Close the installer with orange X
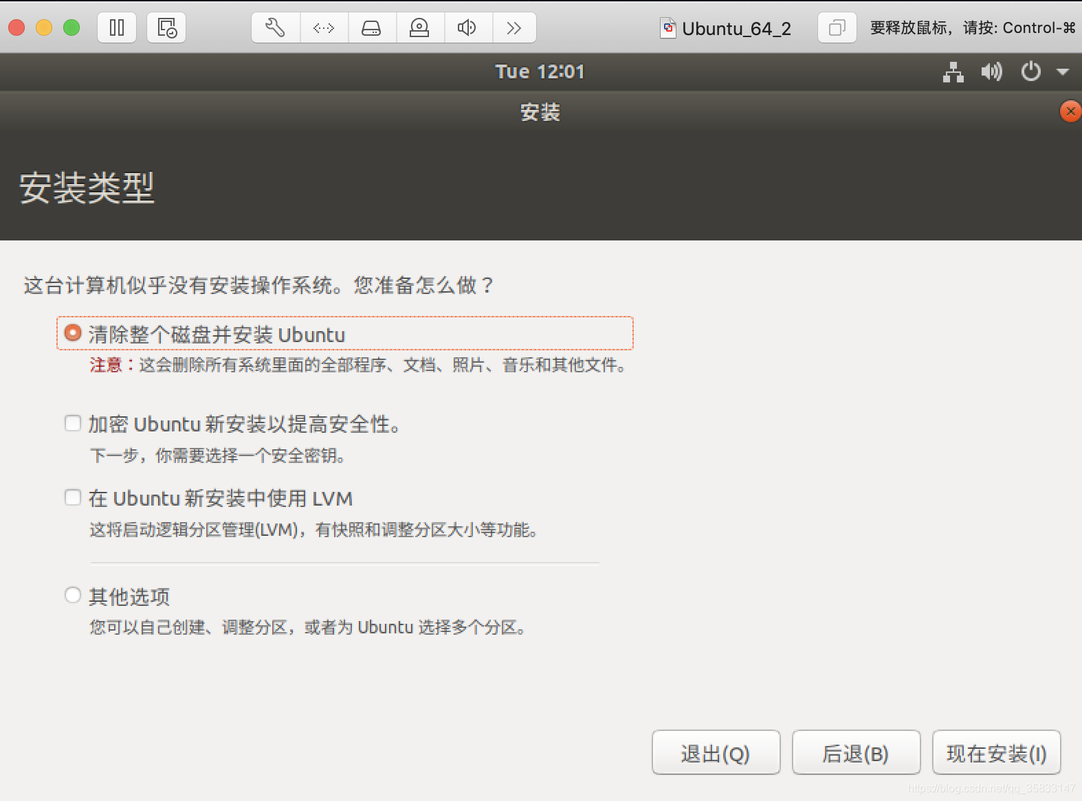 point(1070,111)
